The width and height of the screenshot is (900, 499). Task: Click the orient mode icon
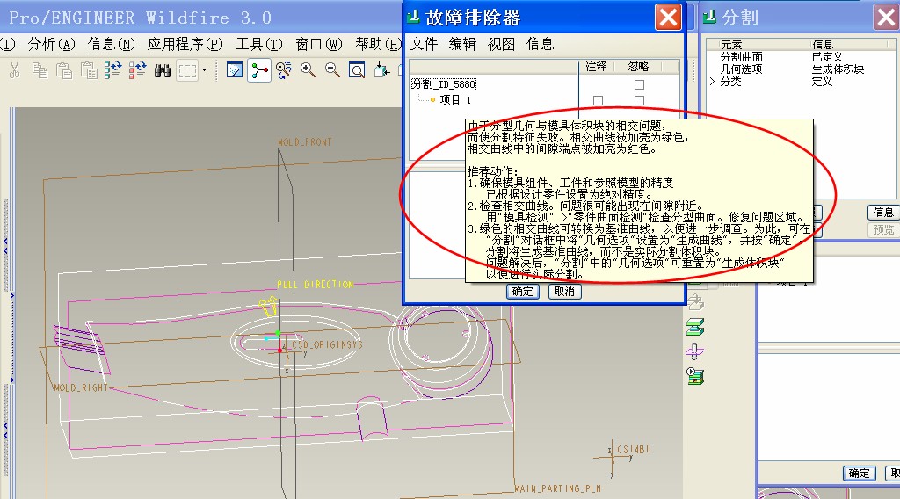point(284,70)
